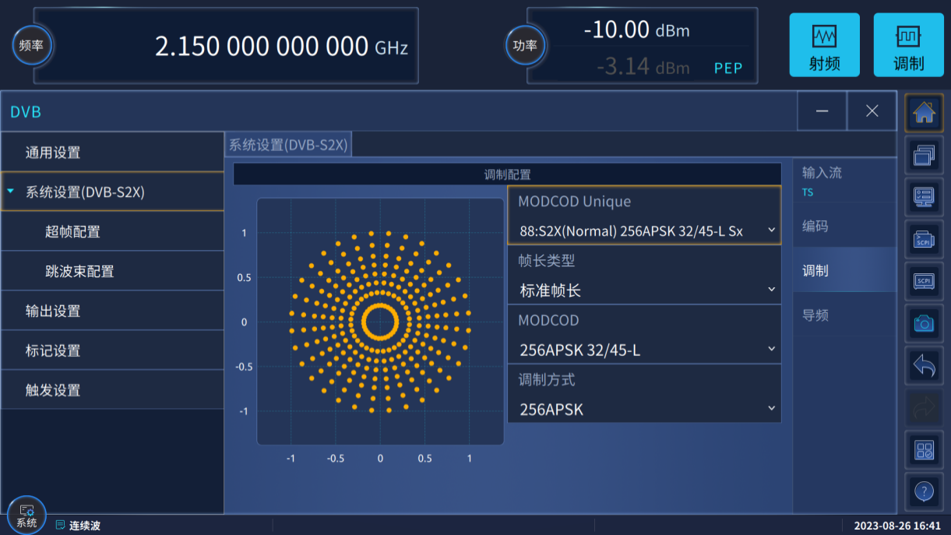Open the MODCOD Unique dropdown

pyautogui.click(x=644, y=231)
